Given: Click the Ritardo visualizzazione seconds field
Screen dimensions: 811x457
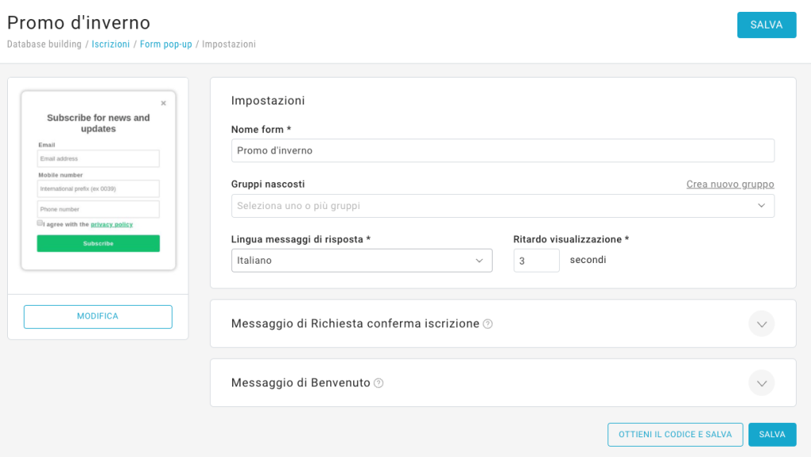Looking at the screenshot, I should [x=536, y=261].
